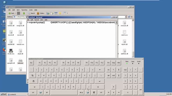Click the spacebar on the on-screen keyboard
This screenshot has height=96, width=172.
[64, 93]
